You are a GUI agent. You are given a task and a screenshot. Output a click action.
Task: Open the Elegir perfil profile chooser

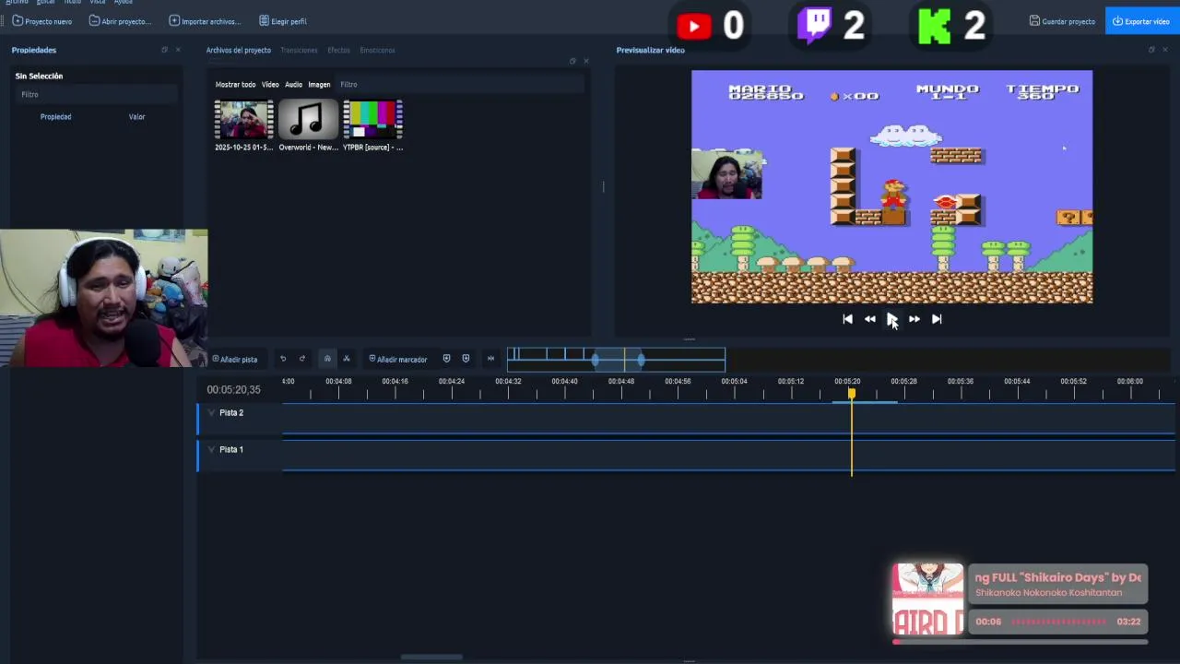[283, 21]
